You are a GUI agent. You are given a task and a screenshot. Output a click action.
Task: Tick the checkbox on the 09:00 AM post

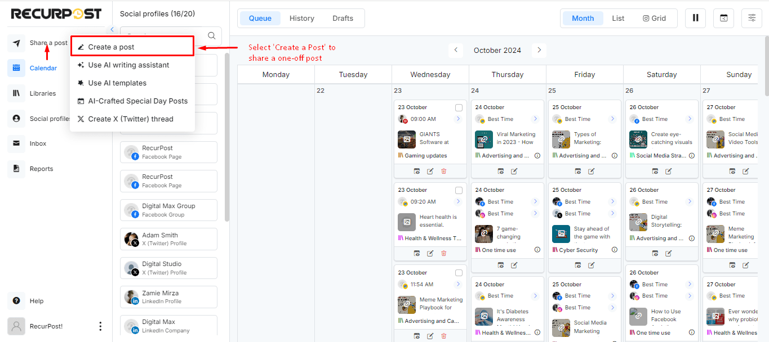pos(459,107)
